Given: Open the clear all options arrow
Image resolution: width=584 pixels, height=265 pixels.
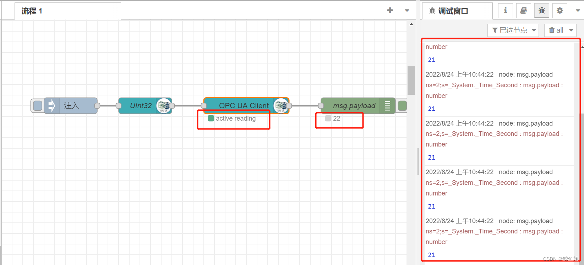Looking at the screenshot, I should 571,30.
